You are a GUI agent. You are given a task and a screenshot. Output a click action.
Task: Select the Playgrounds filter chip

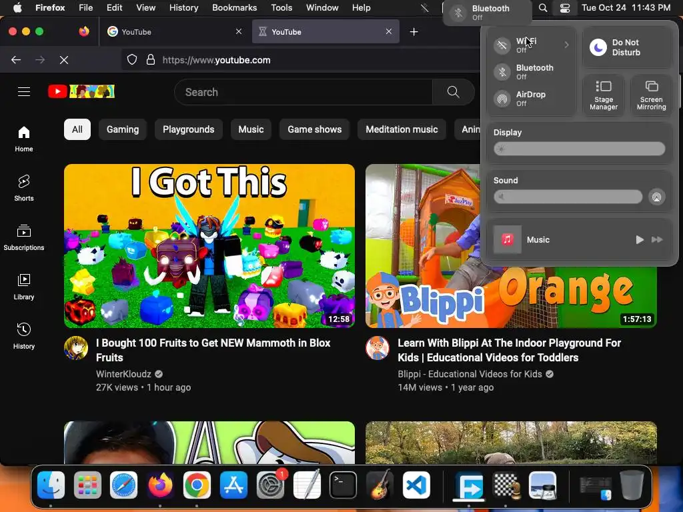coord(189,129)
